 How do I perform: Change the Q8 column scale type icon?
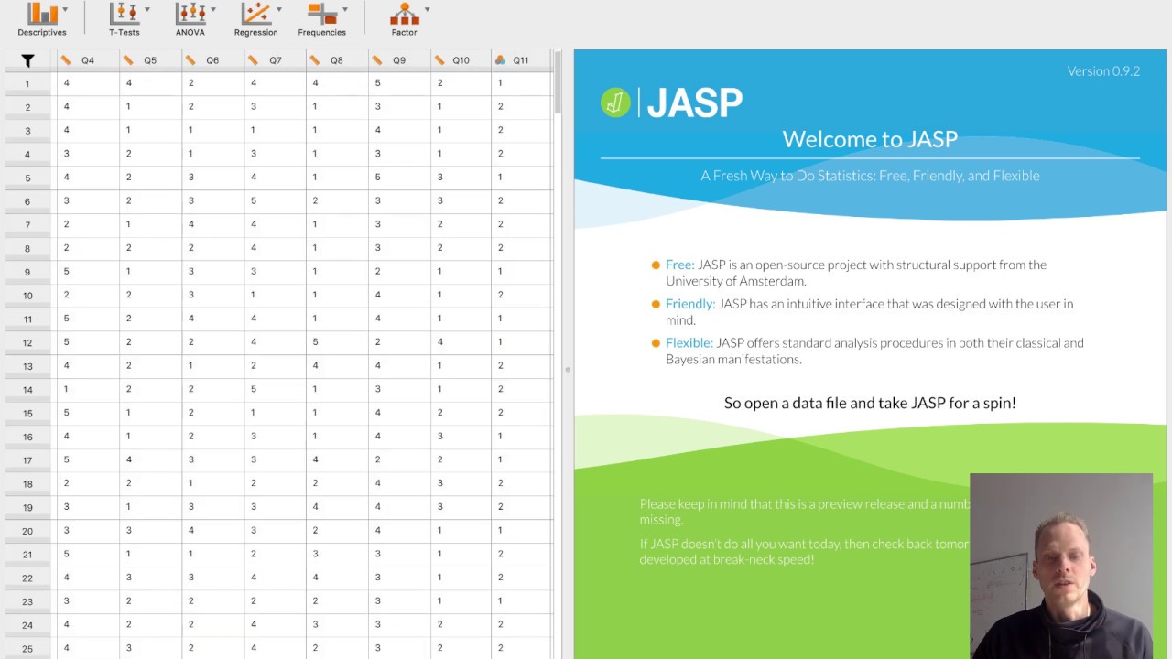click(315, 60)
